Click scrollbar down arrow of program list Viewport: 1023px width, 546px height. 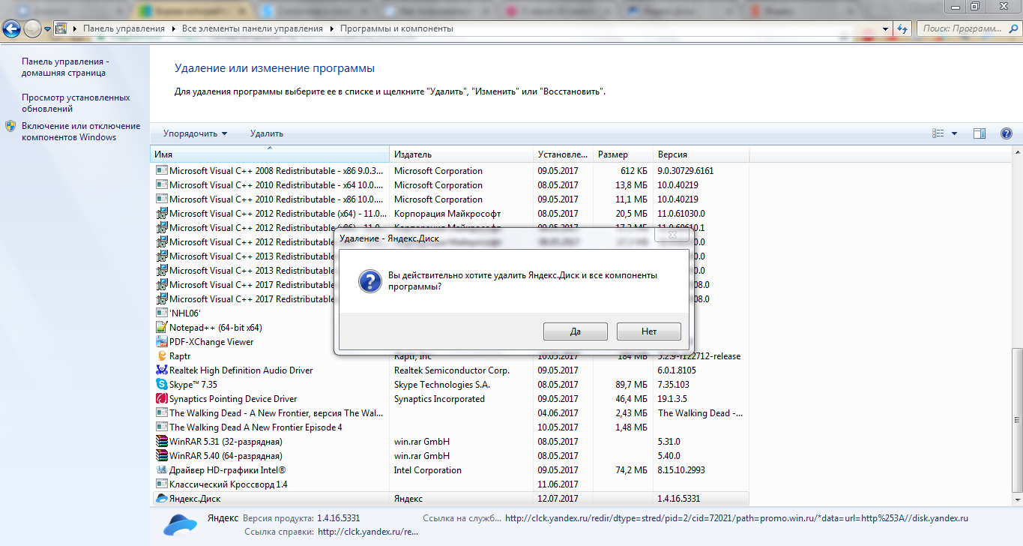pos(1016,500)
